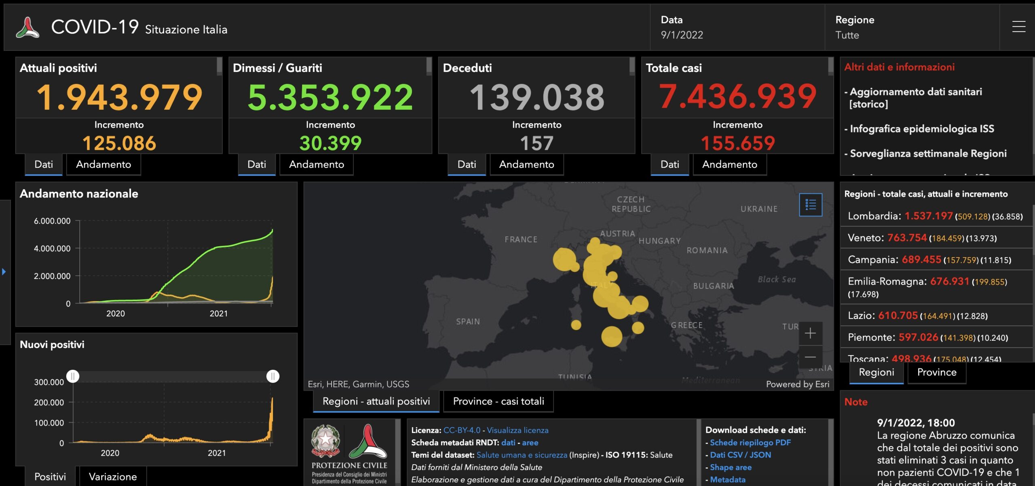The image size is (1035, 486).
Task: Click left handle of Nuovi positivi range slider
Action: (73, 377)
